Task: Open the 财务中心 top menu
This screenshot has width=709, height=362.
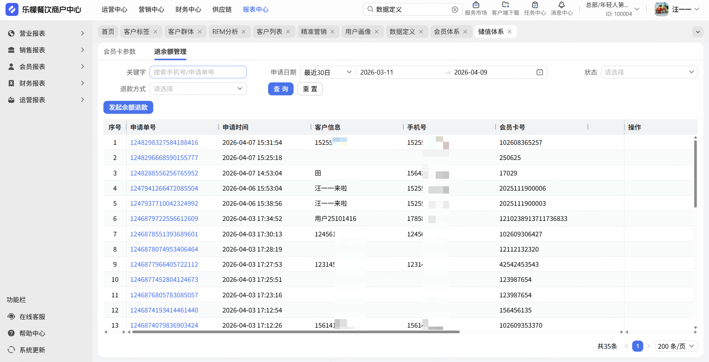Action: (x=188, y=10)
